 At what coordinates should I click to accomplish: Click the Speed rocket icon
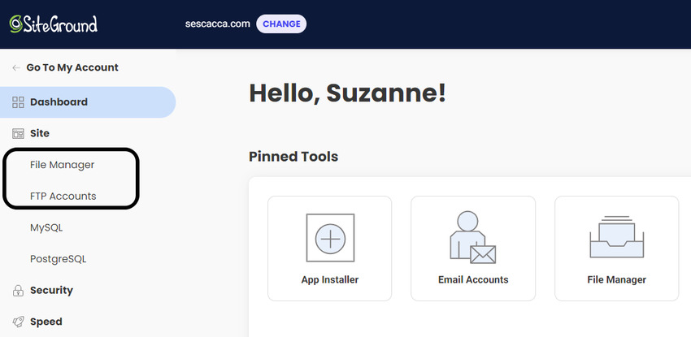pyautogui.click(x=18, y=322)
